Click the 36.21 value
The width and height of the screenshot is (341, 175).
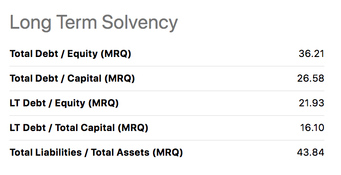[x=311, y=54]
